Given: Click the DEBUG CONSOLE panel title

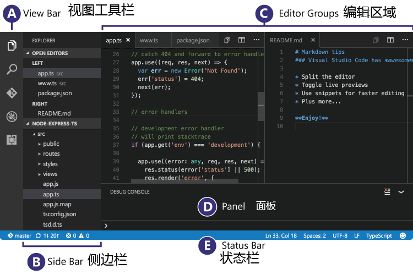Looking at the screenshot, I should click(130, 192).
